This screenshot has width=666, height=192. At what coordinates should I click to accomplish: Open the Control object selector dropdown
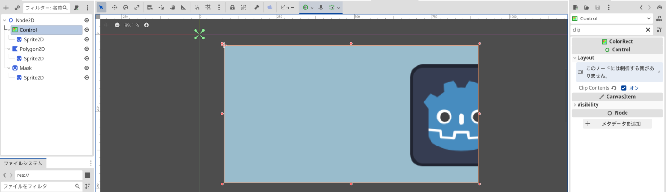(x=612, y=18)
